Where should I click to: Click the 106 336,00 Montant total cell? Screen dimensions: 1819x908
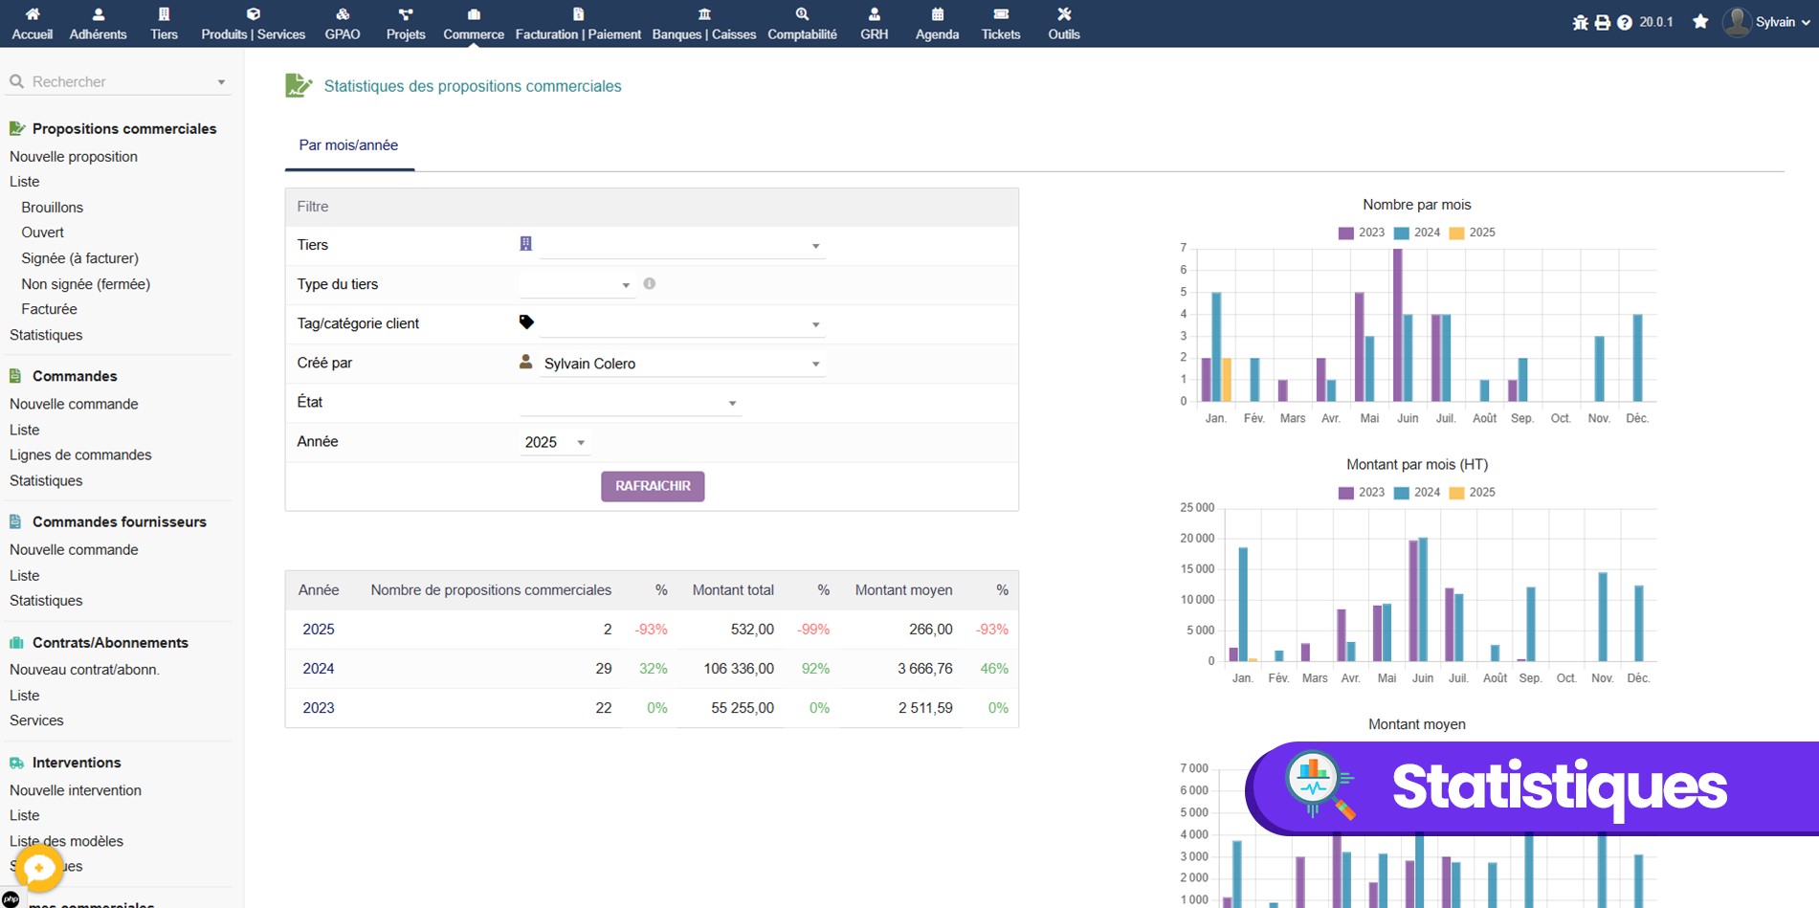(739, 669)
